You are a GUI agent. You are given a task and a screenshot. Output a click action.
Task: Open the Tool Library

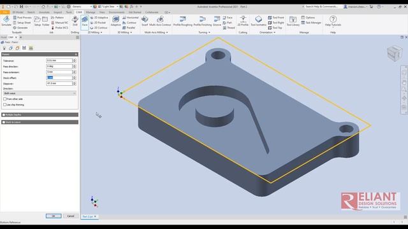(293, 21)
